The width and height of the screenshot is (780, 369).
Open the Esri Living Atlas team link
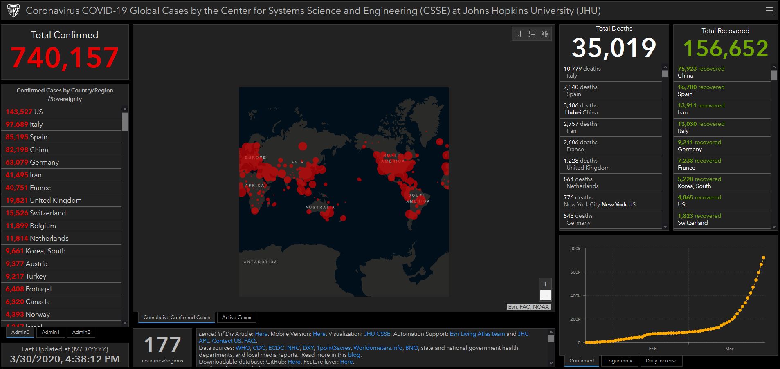click(x=477, y=334)
